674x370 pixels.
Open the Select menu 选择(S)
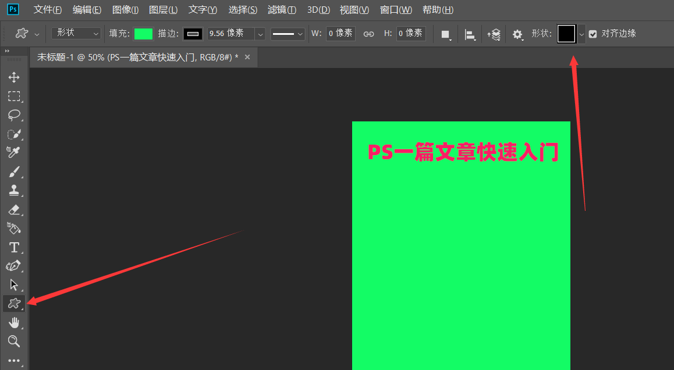(x=243, y=9)
